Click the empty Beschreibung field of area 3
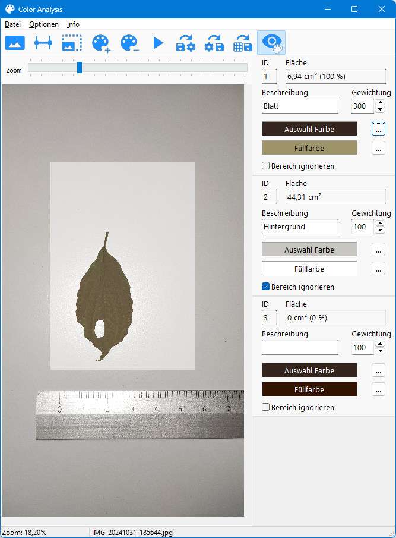Screen dimensions: 396x538 point(300,347)
